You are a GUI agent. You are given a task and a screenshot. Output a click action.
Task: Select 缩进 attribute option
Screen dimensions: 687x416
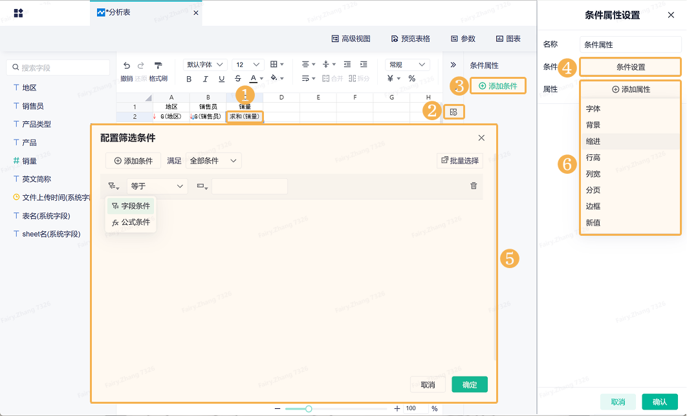tap(631, 141)
